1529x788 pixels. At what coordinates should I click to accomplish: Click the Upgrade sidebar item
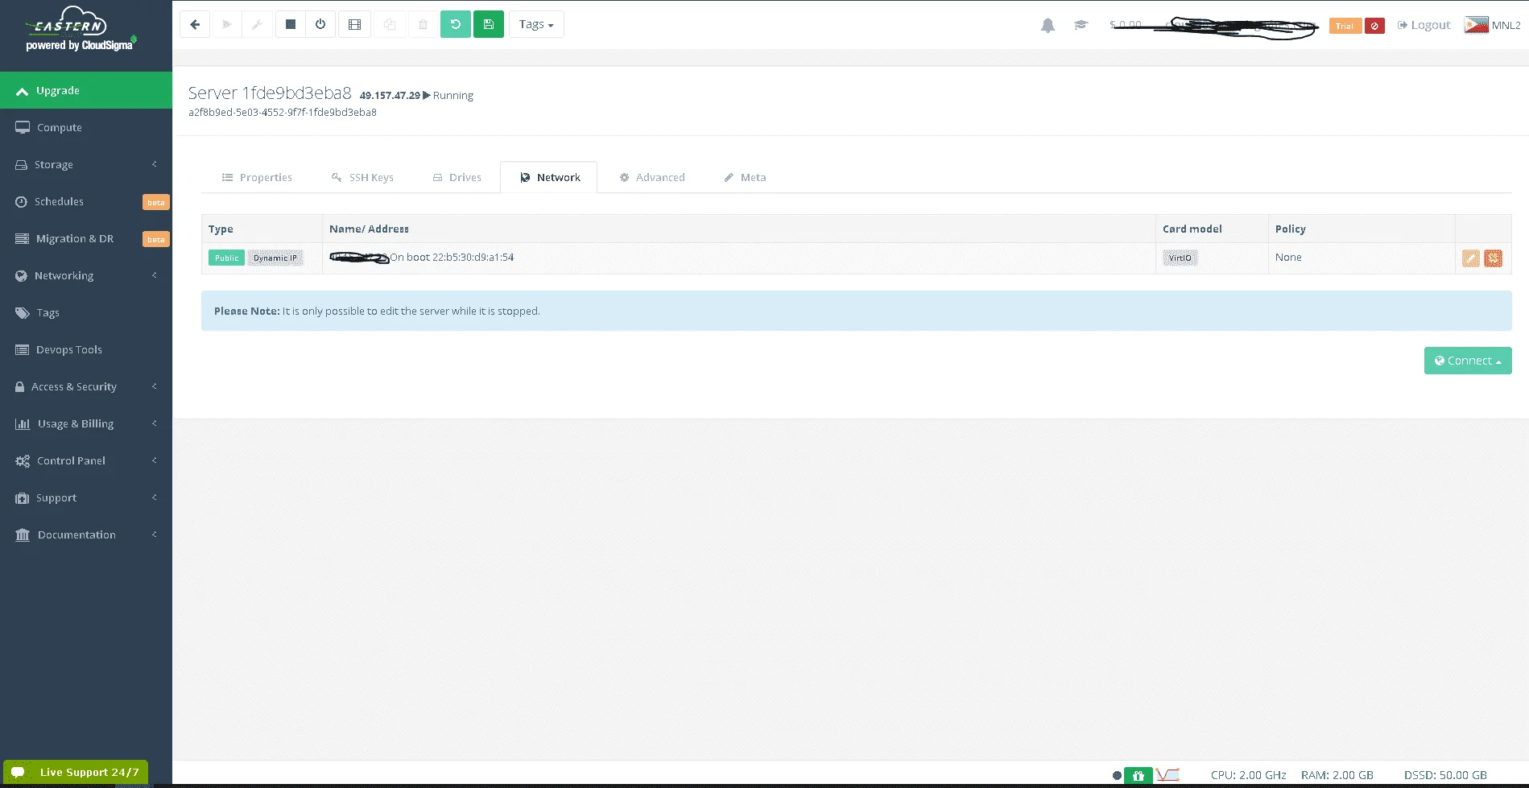point(86,90)
